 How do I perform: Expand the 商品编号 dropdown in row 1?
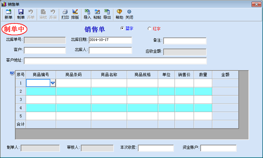[53, 83]
